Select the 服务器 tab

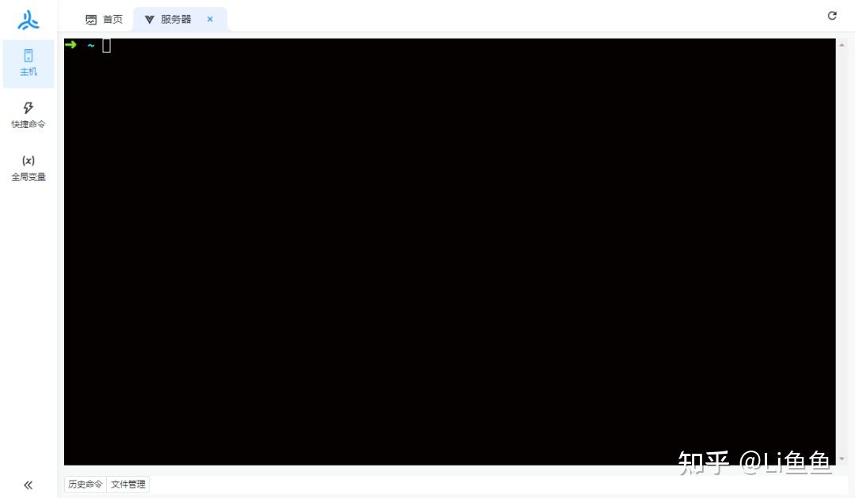pos(176,20)
